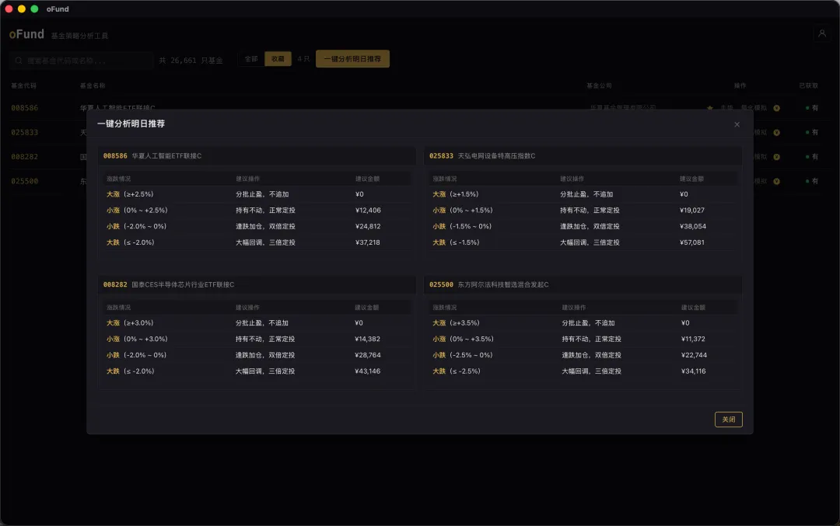Screen dimensions: 840x526
Task: Focus the fund code search field
Action: pyautogui.click(x=81, y=61)
